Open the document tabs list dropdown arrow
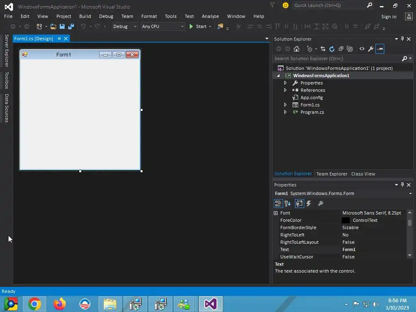The height and width of the screenshot is (312, 416). [266, 39]
